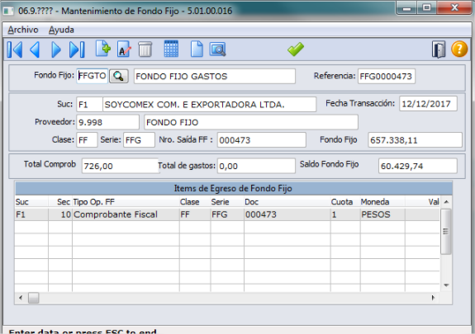Click the Serie field FFG

point(139,140)
